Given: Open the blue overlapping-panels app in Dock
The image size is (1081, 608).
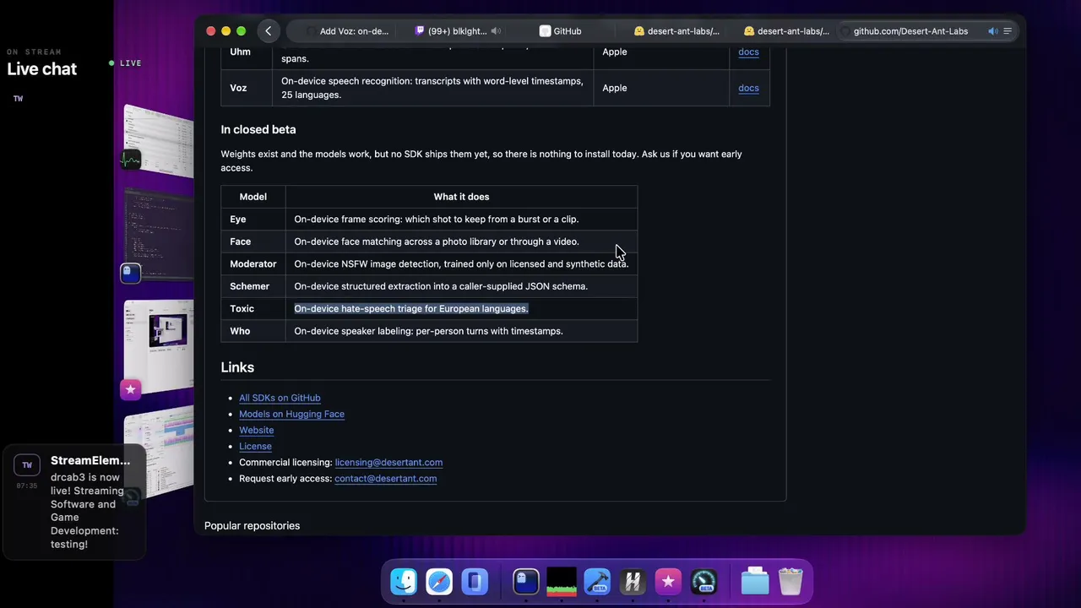Looking at the screenshot, I should click(475, 581).
